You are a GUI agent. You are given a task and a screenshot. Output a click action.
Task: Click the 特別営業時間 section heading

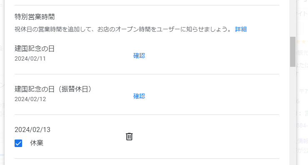[x=35, y=17]
